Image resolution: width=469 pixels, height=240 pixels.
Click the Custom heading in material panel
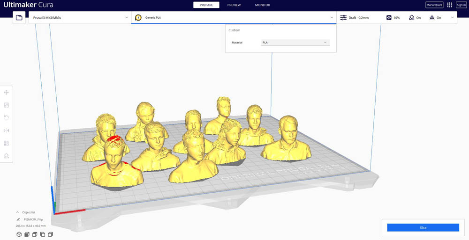[x=234, y=30]
